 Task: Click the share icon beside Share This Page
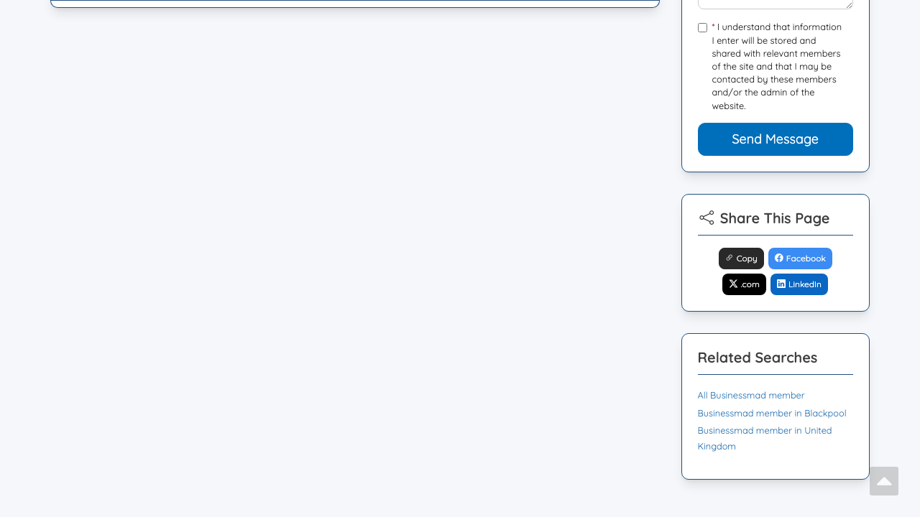tap(707, 218)
